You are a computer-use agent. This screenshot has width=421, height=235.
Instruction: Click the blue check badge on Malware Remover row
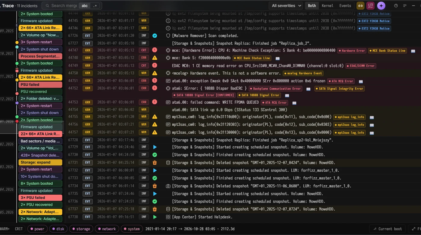coord(155,36)
